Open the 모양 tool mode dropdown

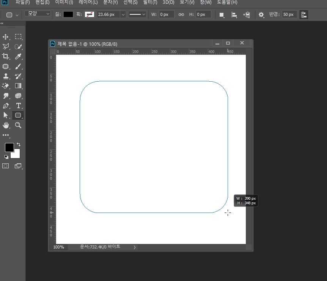[x=38, y=14]
